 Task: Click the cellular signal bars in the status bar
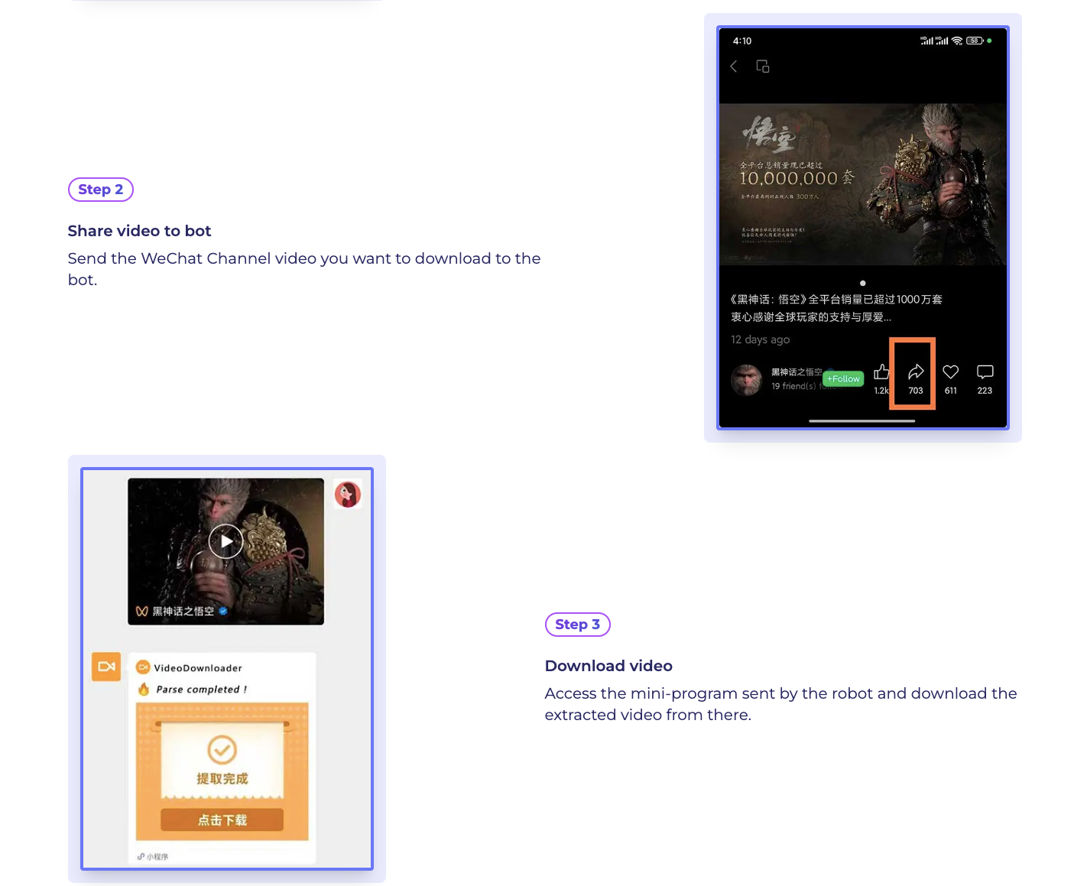934,41
